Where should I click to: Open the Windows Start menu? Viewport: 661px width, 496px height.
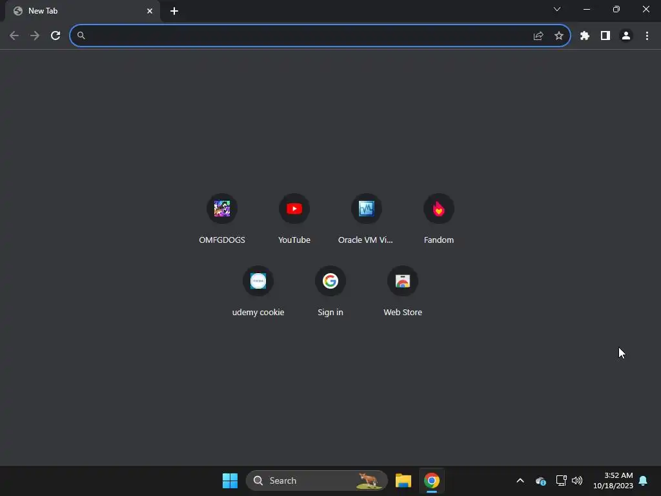pos(230,480)
